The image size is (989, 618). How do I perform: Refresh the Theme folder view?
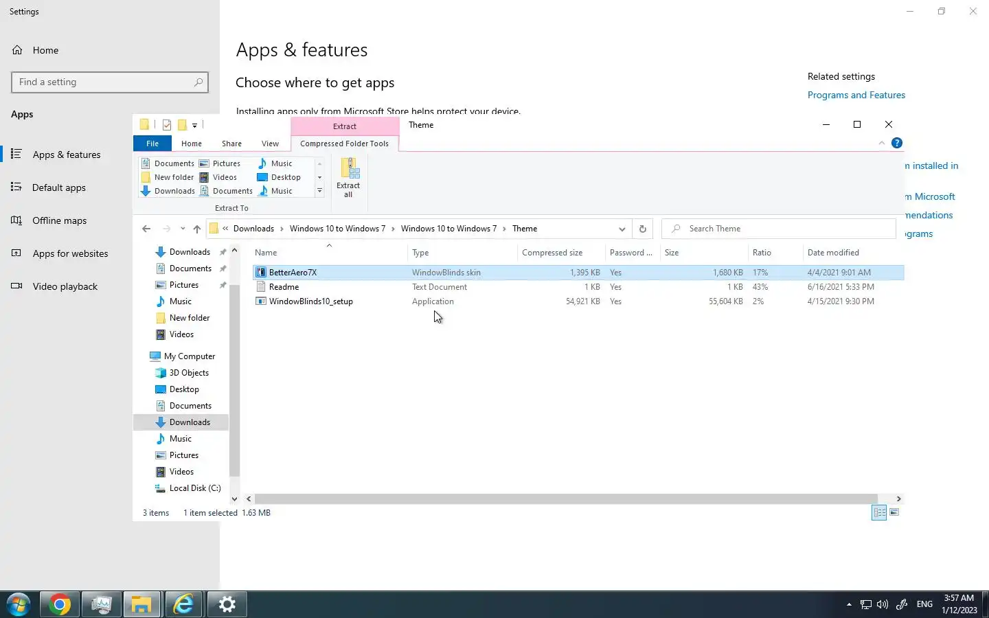(643, 229)
